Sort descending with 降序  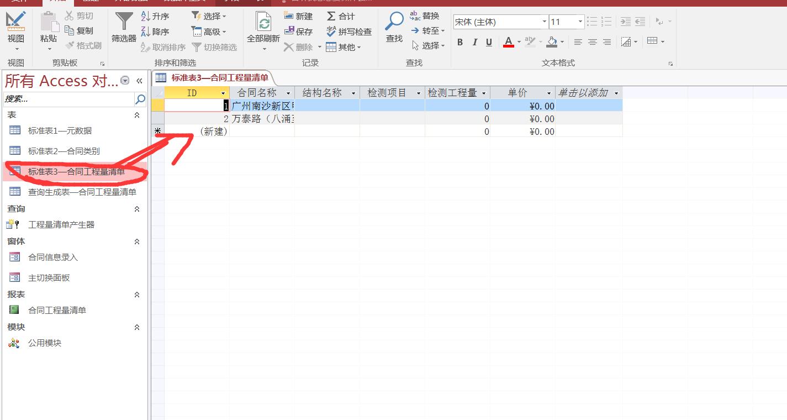pos(155,32)
